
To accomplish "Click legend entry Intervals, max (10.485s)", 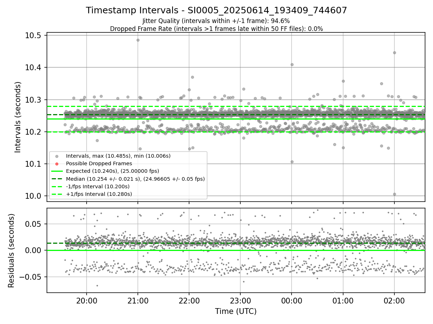I will pyautogui.click(x=118, y=156).
